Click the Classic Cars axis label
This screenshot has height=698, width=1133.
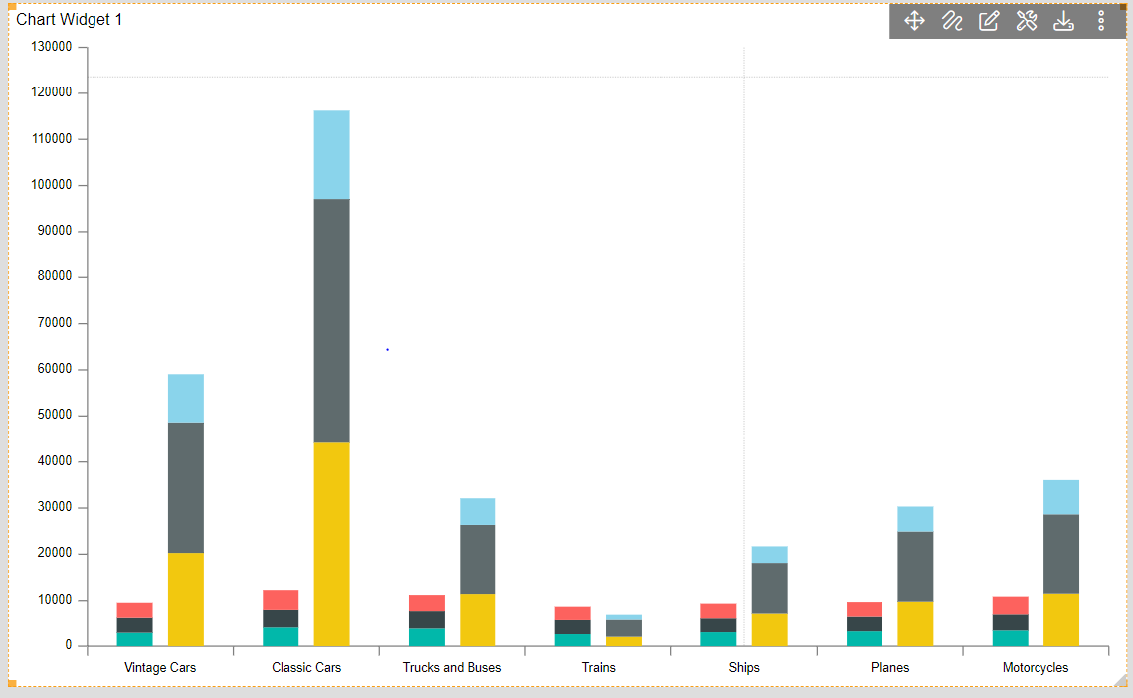(x=306, y=667)
